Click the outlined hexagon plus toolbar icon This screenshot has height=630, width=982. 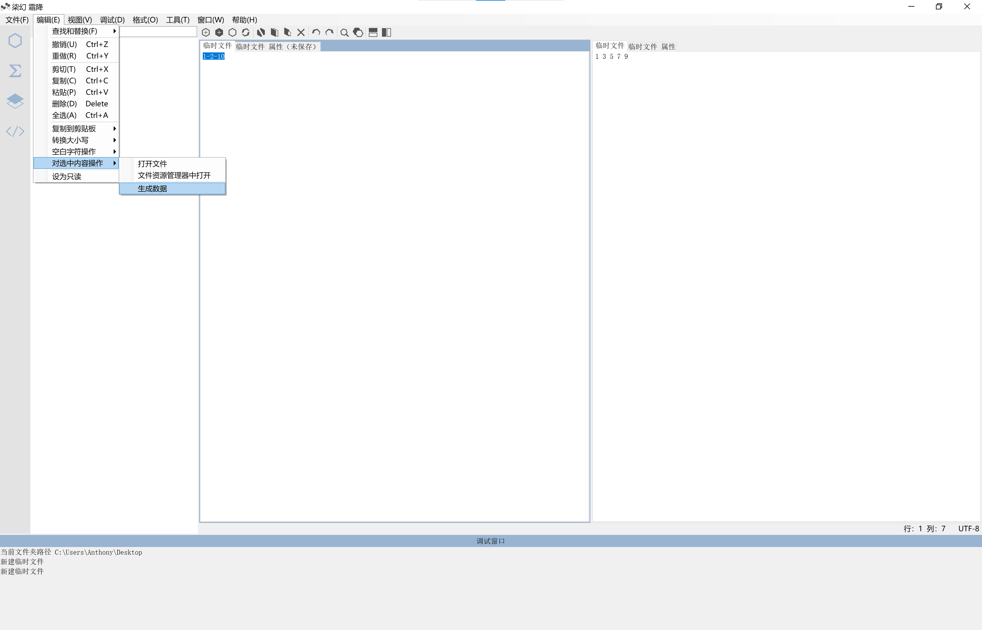click(206, 32)
